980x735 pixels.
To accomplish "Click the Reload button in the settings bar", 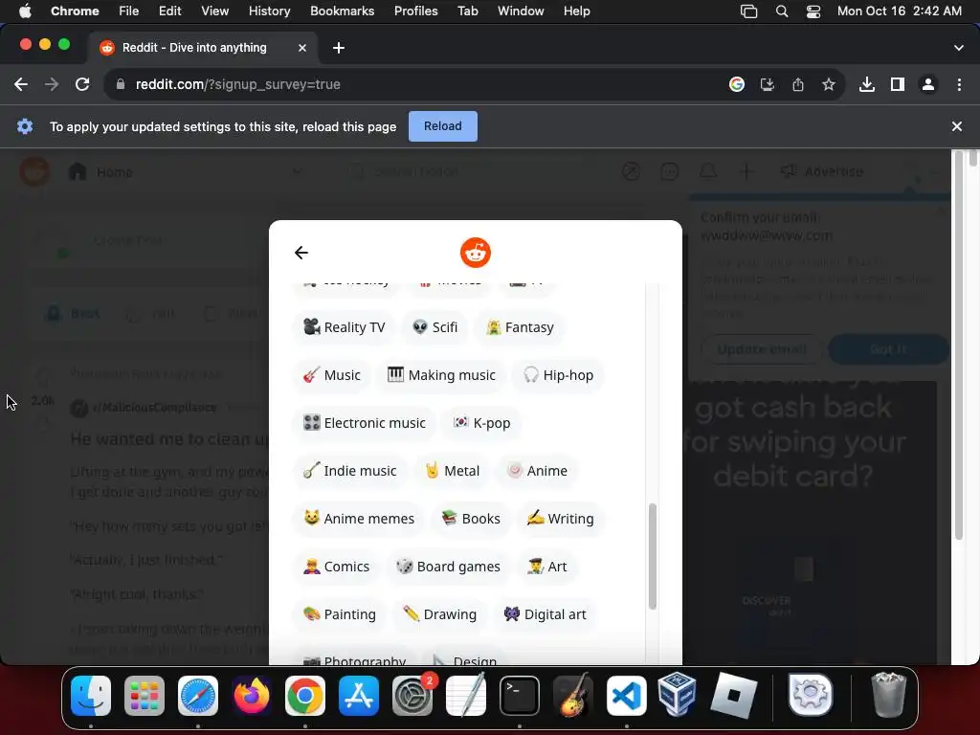I will pos(442,126).
